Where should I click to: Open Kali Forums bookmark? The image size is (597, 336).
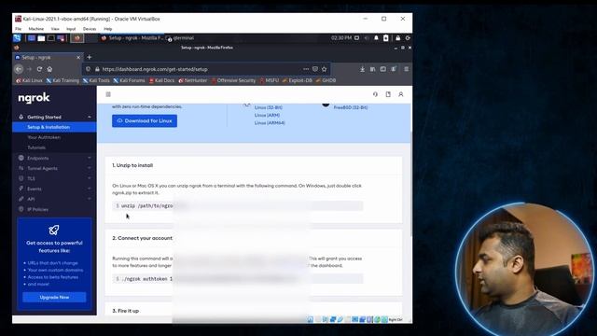[x=129, y=81]
